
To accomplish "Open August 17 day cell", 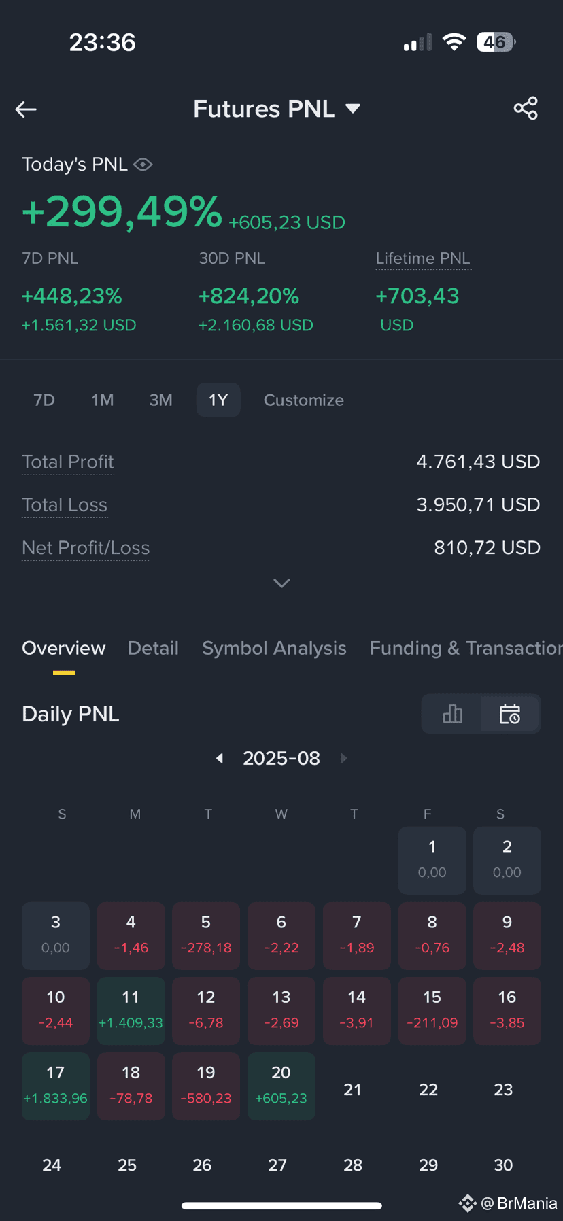I will (x=56, y=1086).
